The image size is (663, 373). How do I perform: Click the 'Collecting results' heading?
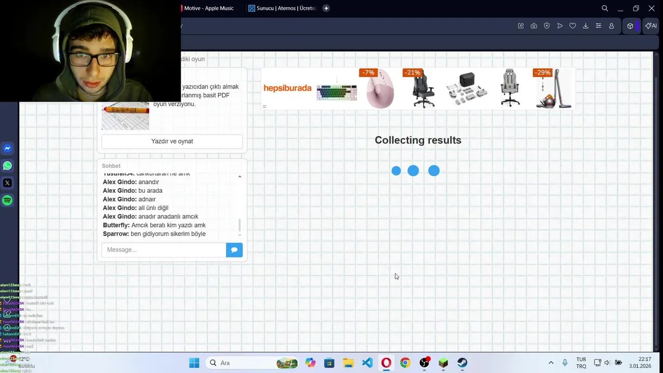(418, 140)
